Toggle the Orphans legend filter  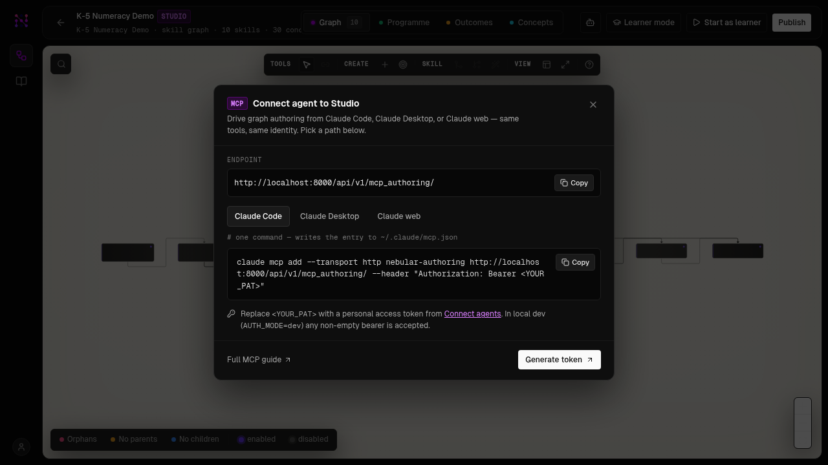point(78,439)
